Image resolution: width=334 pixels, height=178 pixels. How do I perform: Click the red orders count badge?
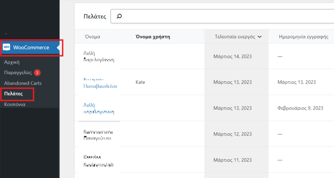(37, 73)
